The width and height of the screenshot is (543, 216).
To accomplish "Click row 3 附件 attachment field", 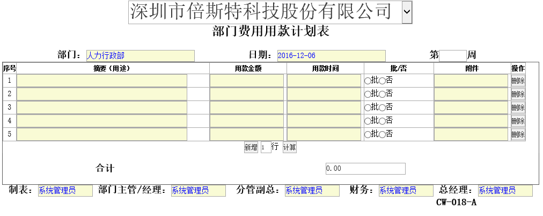I will click(x=471, y=107).
